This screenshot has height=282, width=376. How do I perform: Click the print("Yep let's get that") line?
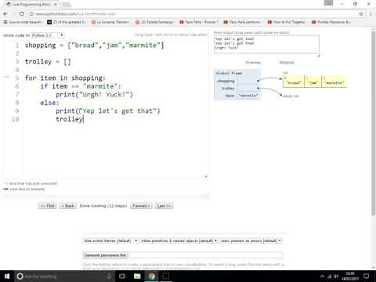[108, 111]
